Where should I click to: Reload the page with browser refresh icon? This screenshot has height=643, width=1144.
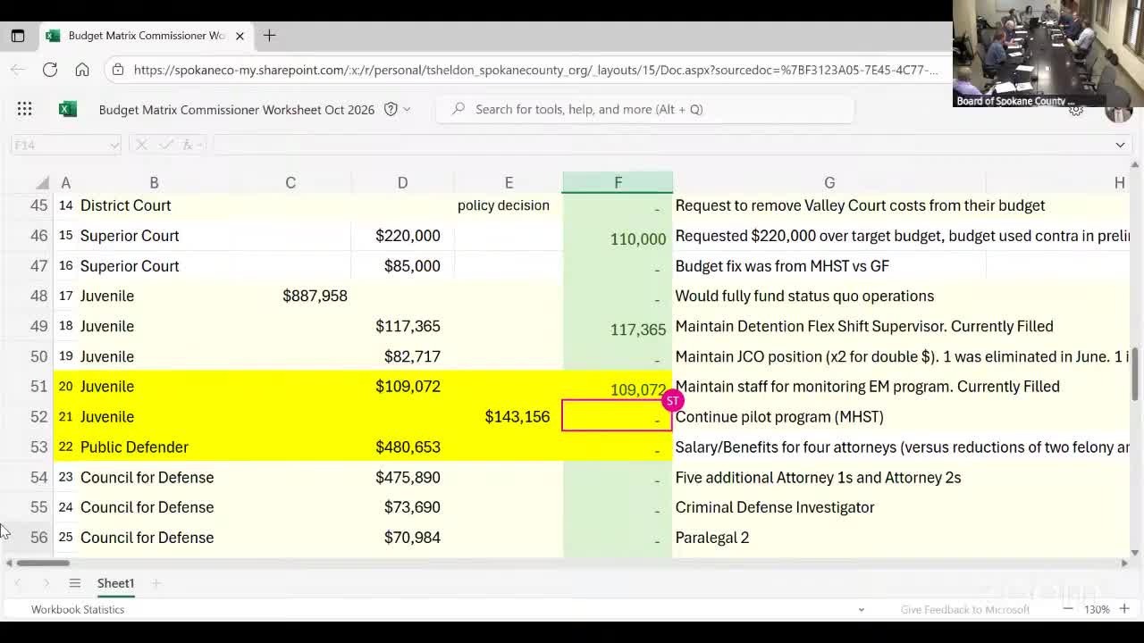point(50,70)
